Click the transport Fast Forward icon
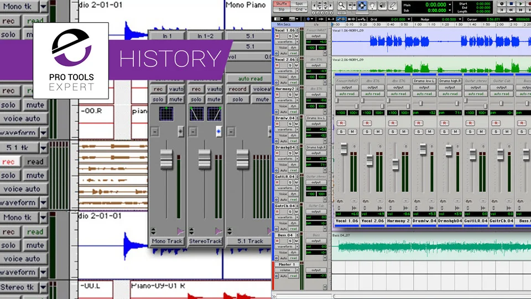Image resolution: width=531 pixels, height=299 pixels. [521, 10]
